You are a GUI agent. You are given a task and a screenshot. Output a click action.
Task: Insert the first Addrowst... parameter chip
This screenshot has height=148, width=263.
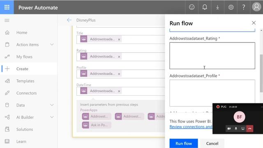click(x=97, y=116)
